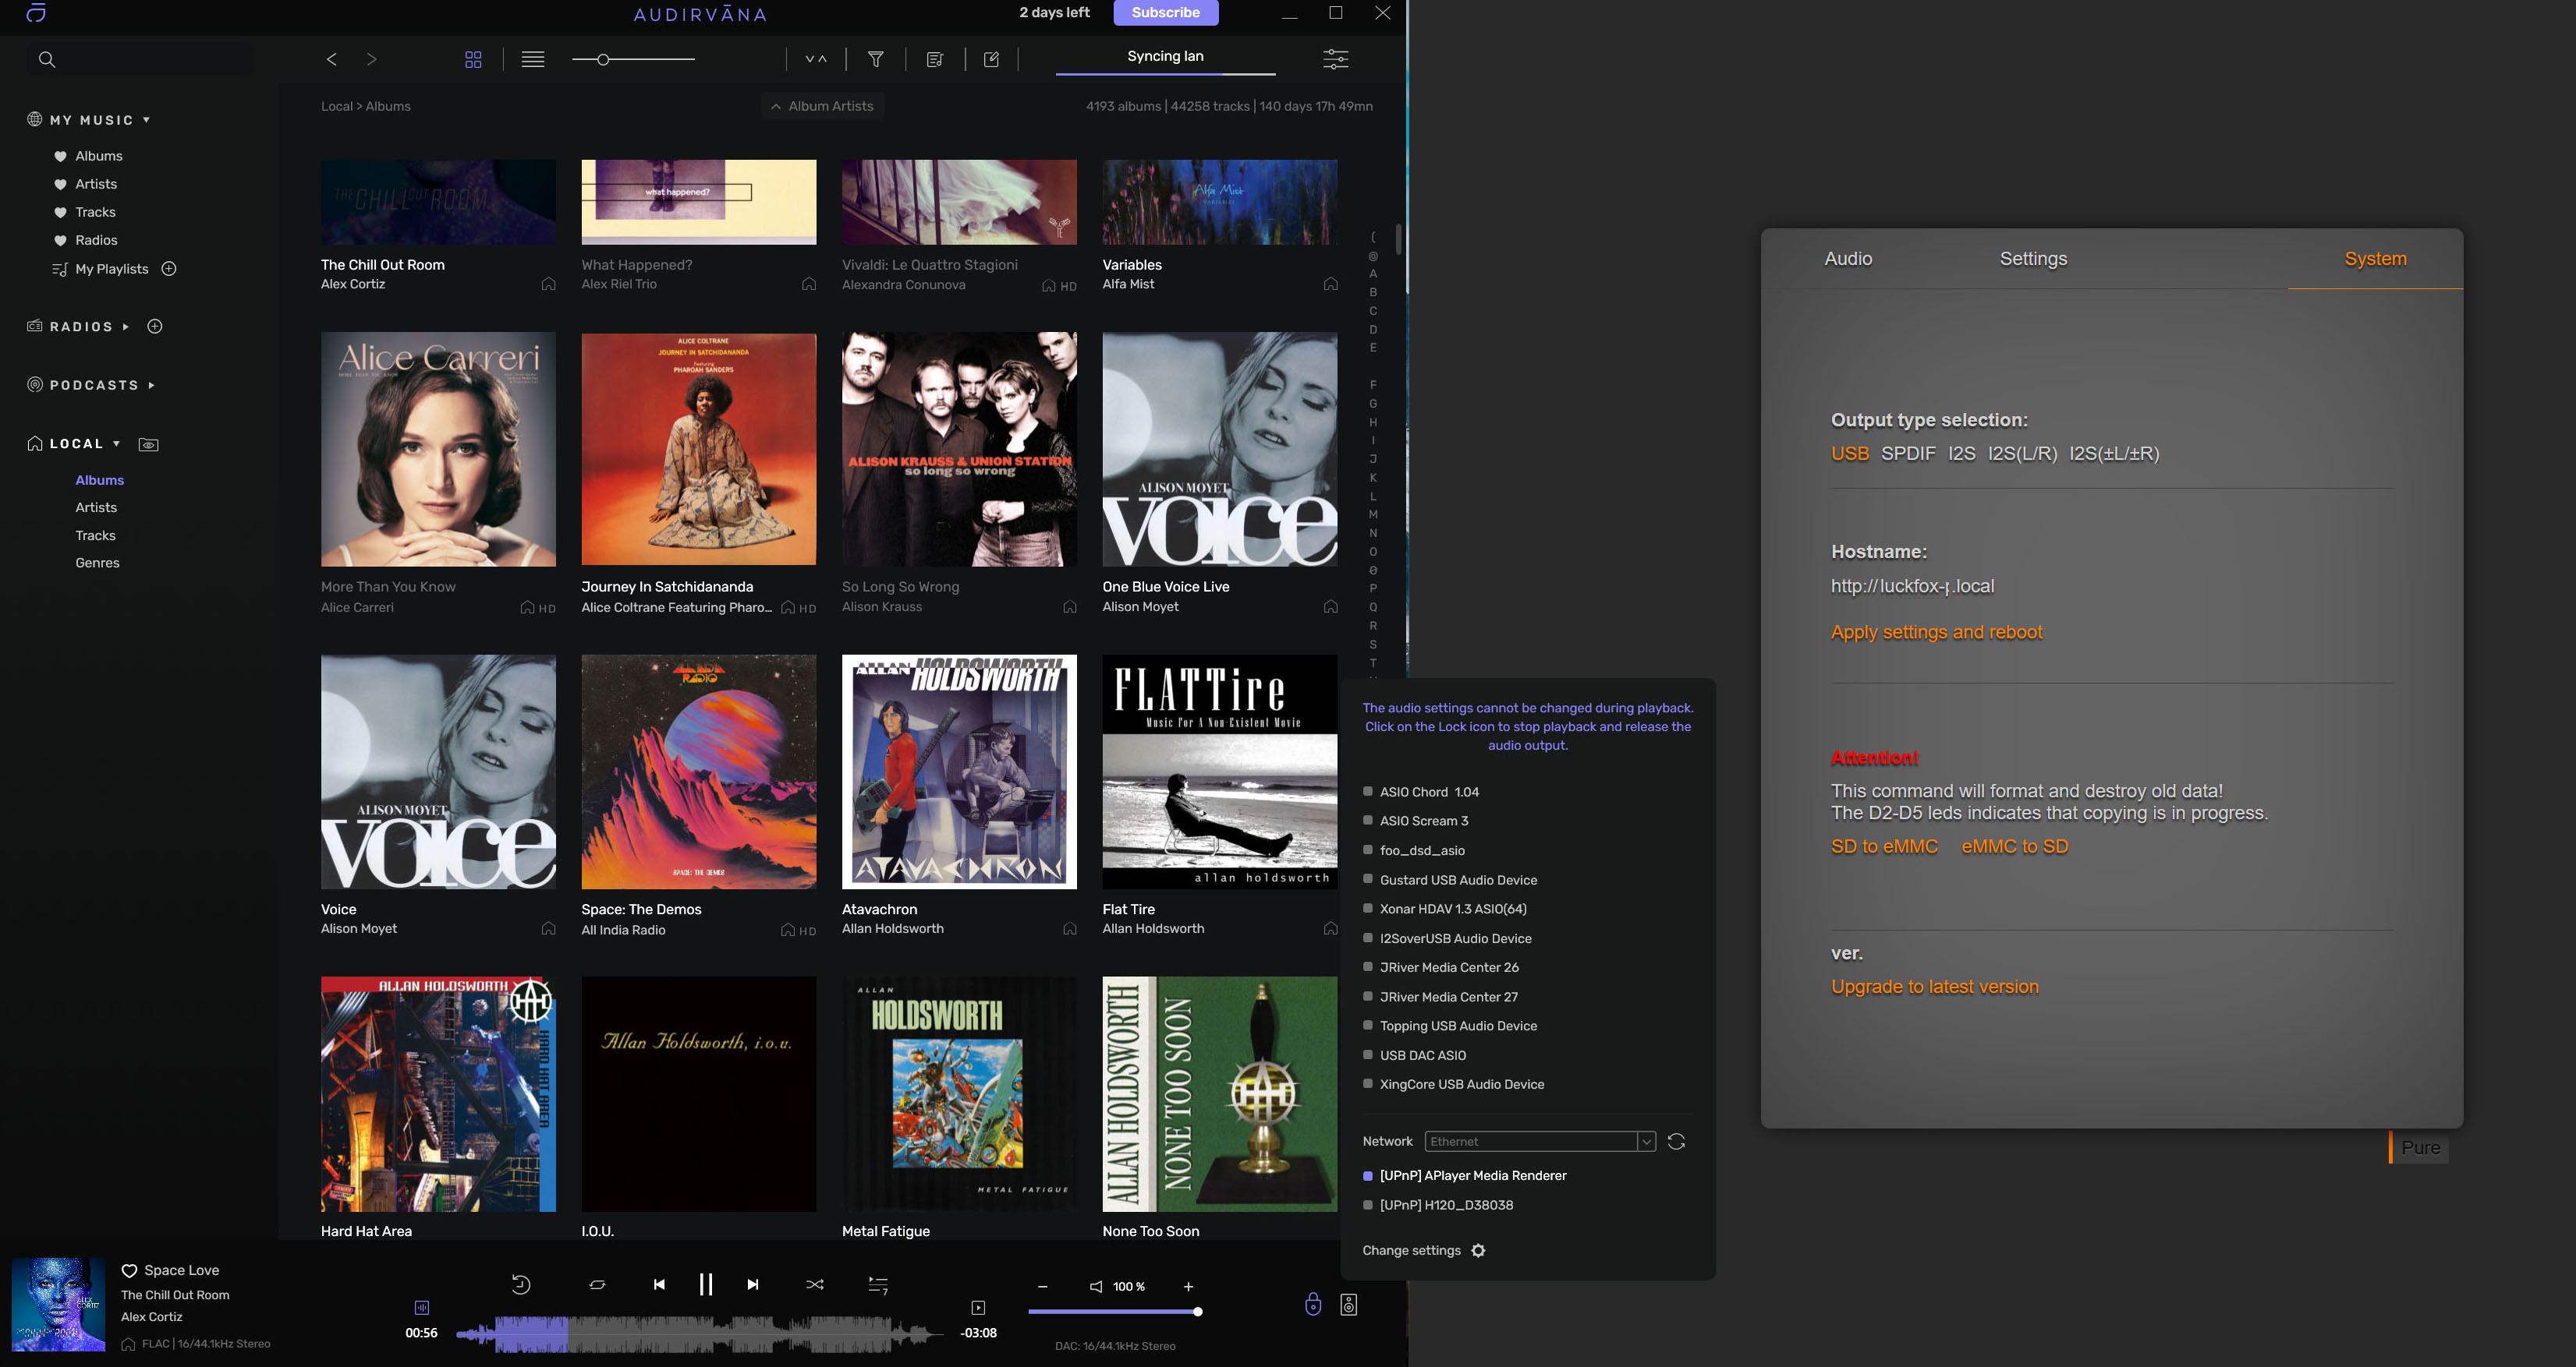Click the Subscribe button
This screenshot has width=2576, height=1367.
click(x=1165, y=13)
